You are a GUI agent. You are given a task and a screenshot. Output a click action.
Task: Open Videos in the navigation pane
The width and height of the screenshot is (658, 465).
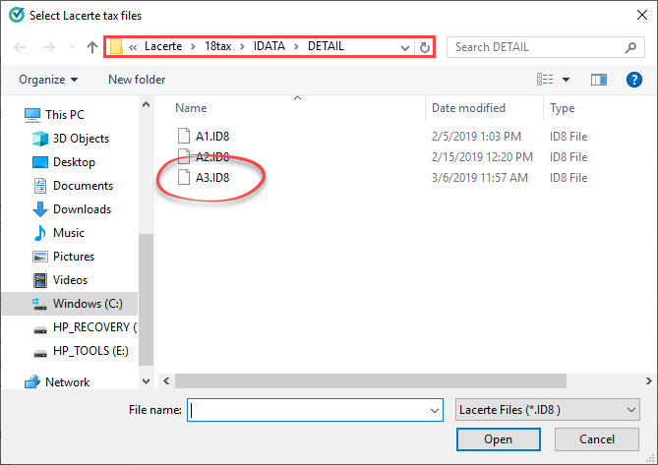coord(70,279)
